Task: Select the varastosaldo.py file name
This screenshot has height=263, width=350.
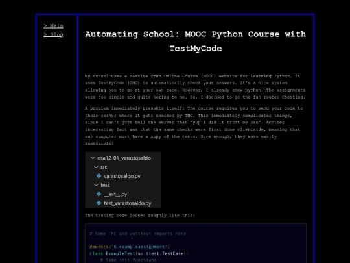Action: pyautogui.click(x=122, y=176)
